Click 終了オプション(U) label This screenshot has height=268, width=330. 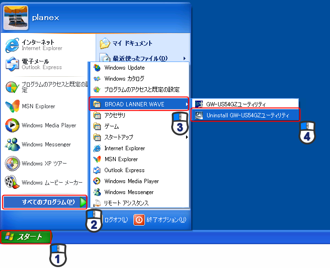(x=166, y=220)
